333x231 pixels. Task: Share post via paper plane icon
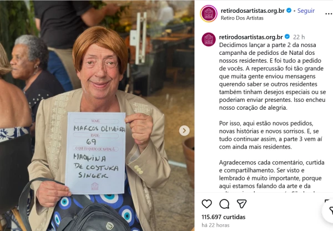click(x=241, y=204)
